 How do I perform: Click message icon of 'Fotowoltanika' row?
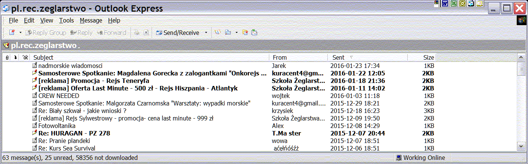tap(35, 126)
